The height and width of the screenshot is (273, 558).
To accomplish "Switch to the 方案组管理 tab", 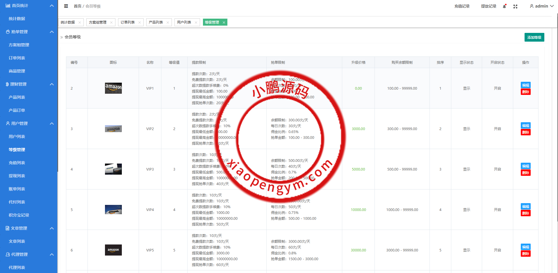I will (98, 22).
